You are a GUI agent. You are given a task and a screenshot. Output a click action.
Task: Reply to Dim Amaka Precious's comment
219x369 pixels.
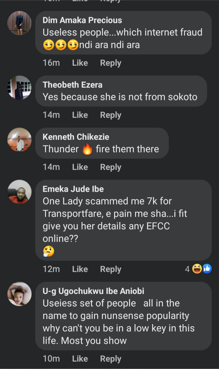111,63
